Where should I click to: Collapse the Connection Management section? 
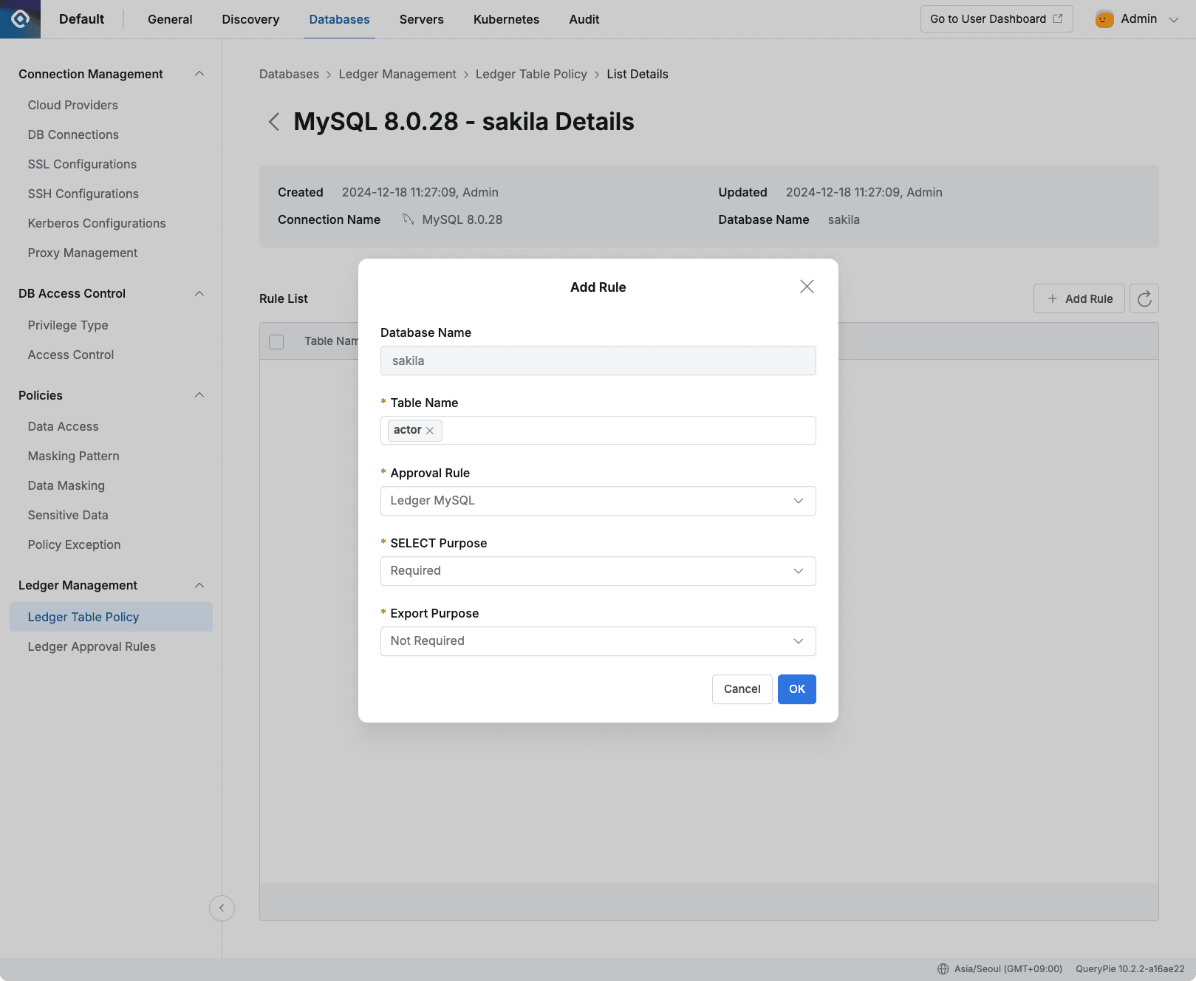[198, 73]
